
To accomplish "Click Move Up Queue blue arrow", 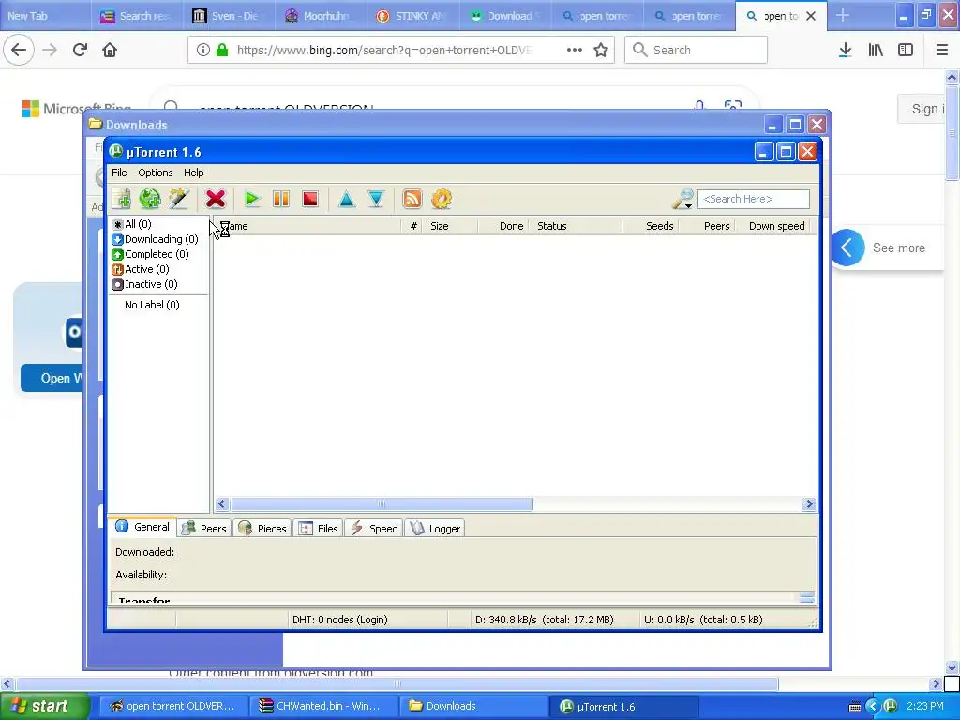I will click(x=347, y=199).
